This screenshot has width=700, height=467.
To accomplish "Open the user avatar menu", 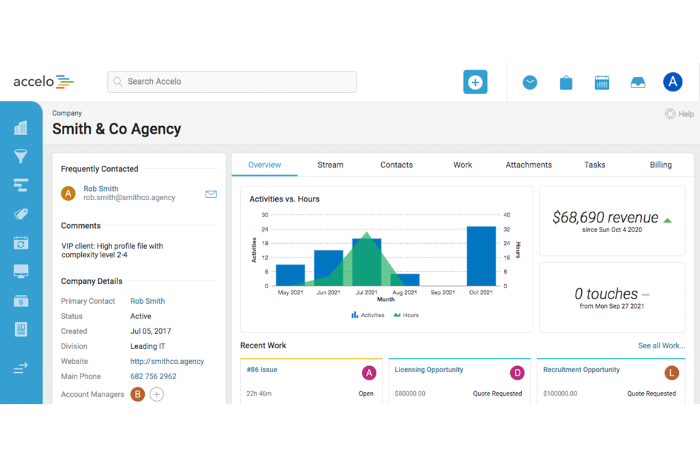I will click(673, 81).
